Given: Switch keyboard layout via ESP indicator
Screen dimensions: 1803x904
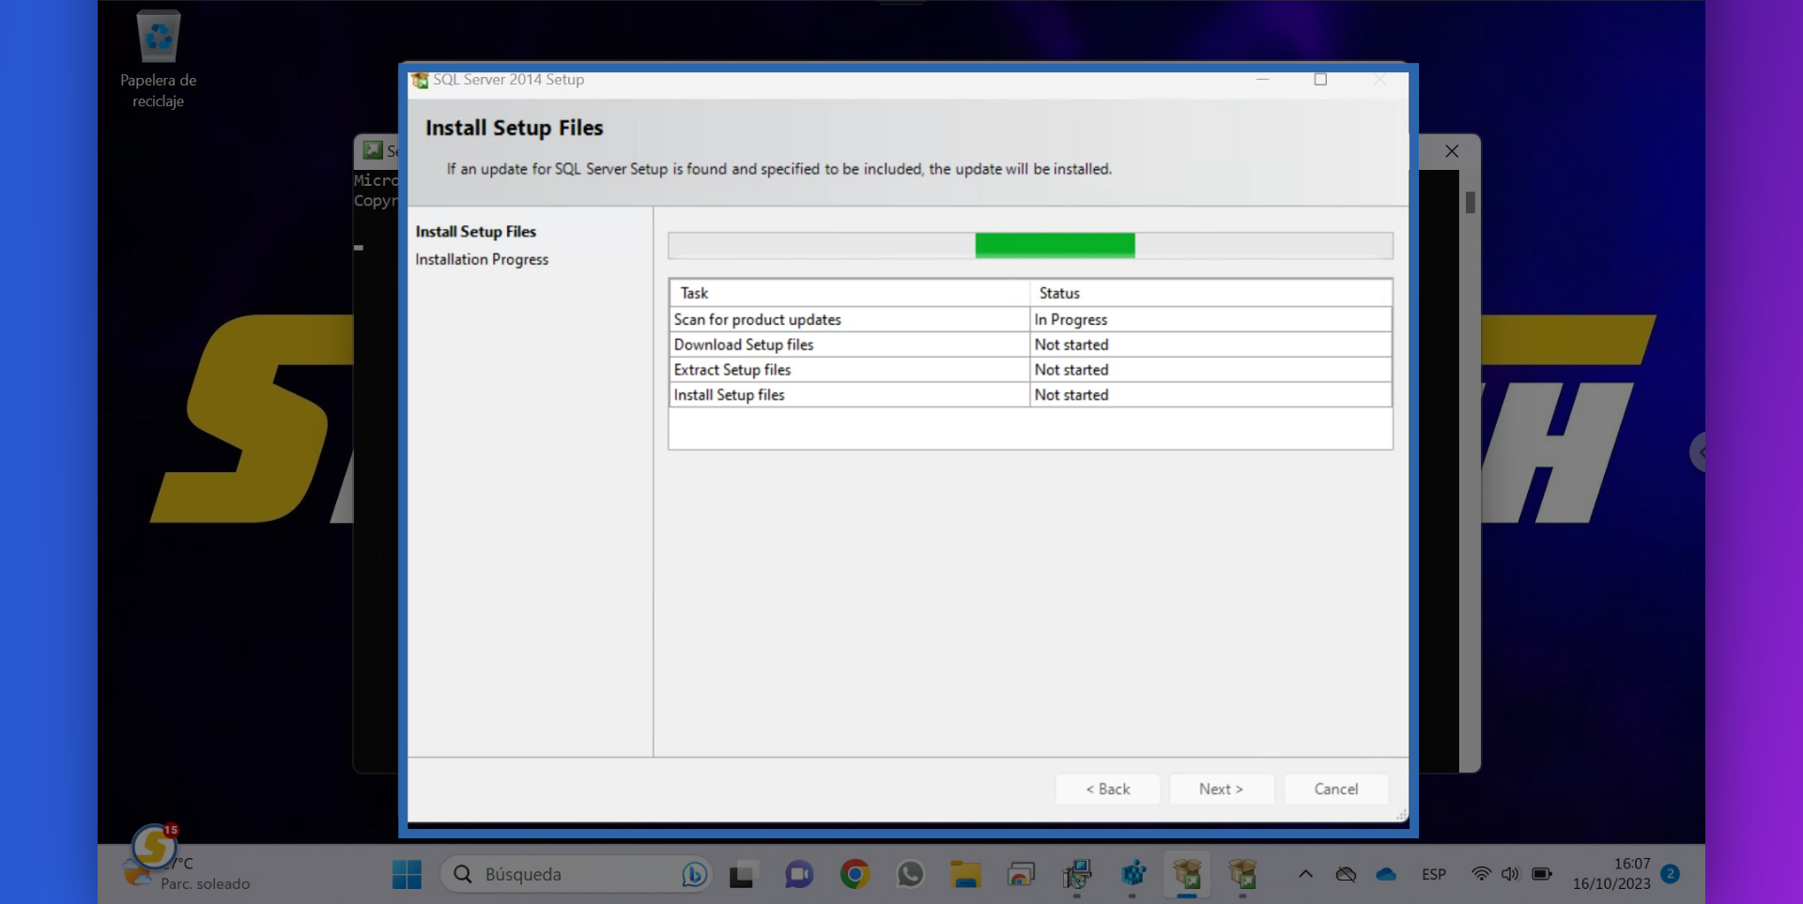Looking at the screenshot, I should coord(1434,874).
